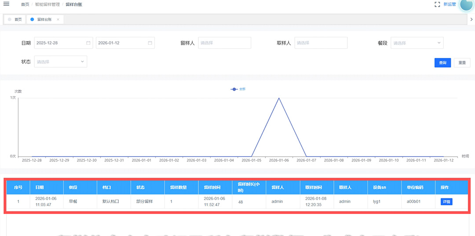
Task: Enter fullscreen mode via top icon
Action: point(437,4)
